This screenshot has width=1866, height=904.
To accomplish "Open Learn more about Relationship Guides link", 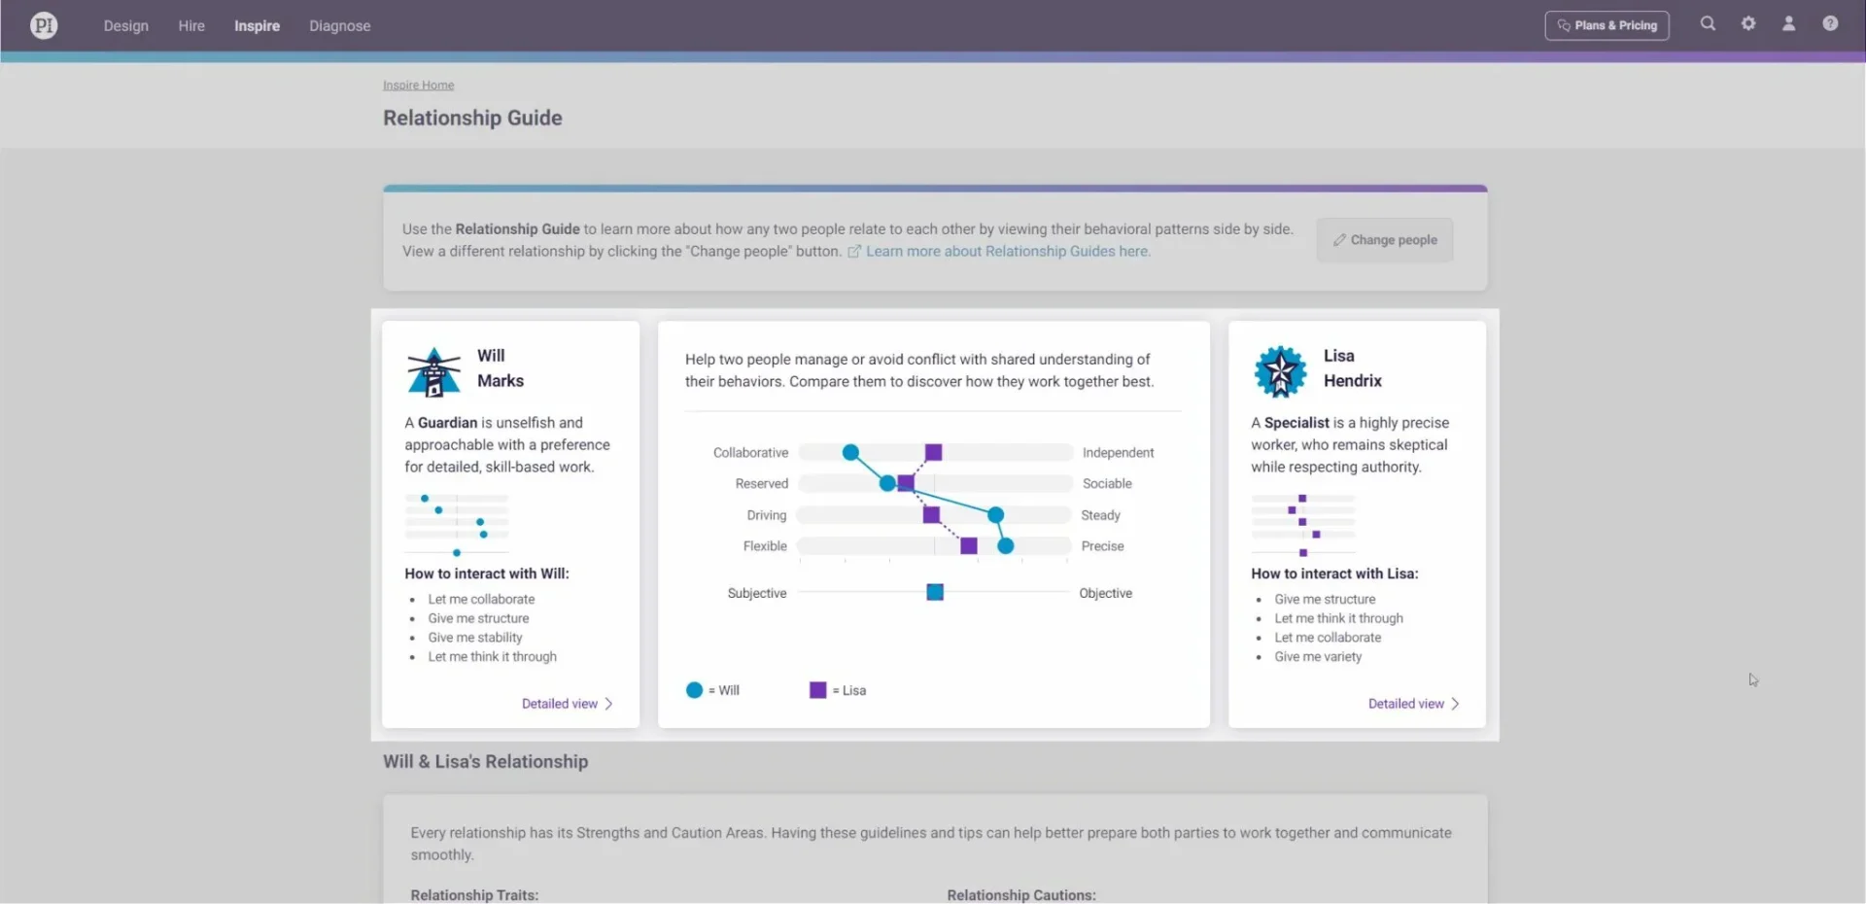I will pyautogui.click(x=1008, y=252).
